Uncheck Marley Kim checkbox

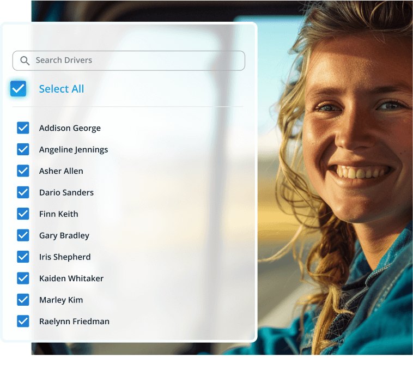23,300
